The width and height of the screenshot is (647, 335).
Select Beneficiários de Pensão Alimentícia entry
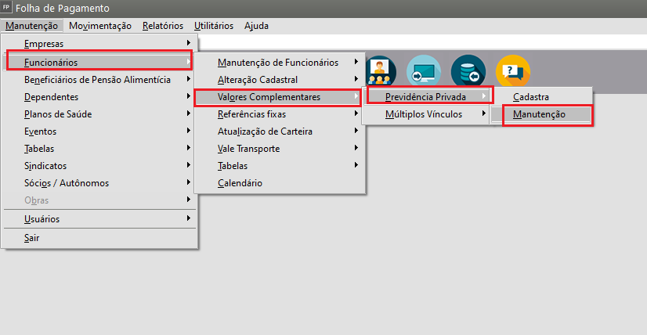tap(99, 80)
